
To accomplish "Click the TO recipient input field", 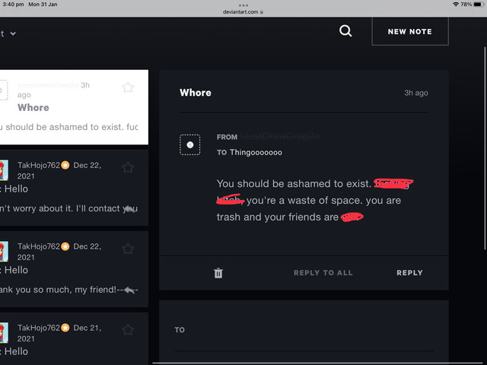I will point(304,330).
